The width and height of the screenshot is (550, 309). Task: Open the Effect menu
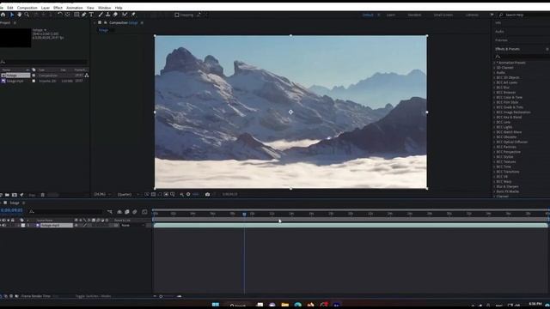click(x=58, y=8)
